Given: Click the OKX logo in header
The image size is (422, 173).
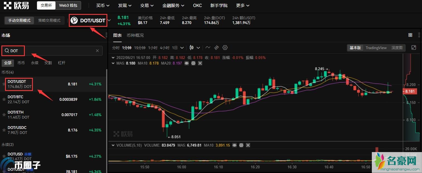Looking at the screenshot, I should (x=16, y=5).
